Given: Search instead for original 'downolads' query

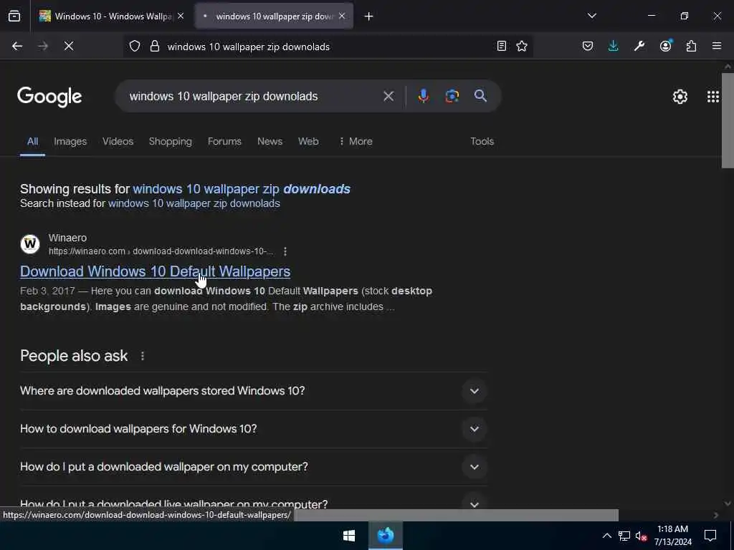Looking at the screenshot, I should [x=194, y=204].
